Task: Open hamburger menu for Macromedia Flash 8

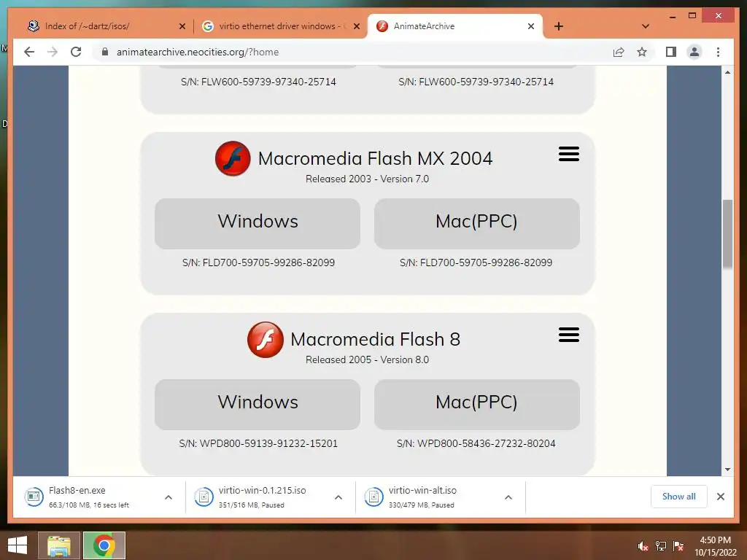Action: pos(569,335)
